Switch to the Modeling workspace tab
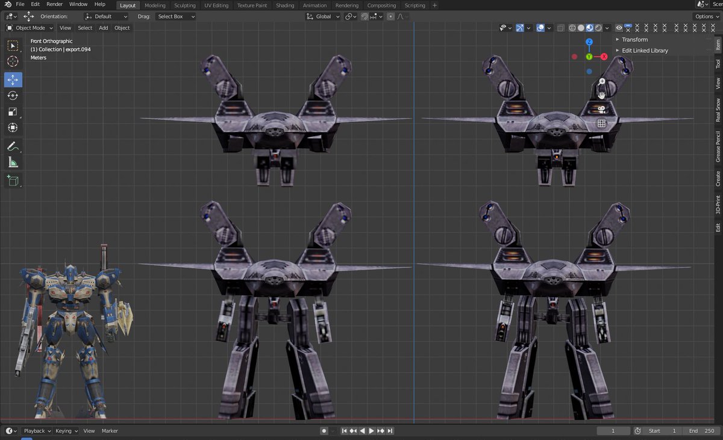723x440 pixels. tap(155, 5)
